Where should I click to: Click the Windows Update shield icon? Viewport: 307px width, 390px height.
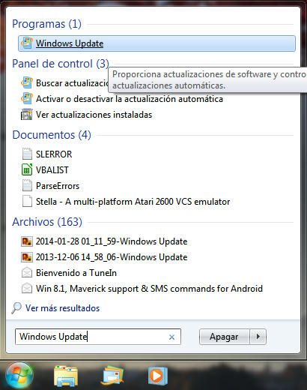tap(27, 43)
